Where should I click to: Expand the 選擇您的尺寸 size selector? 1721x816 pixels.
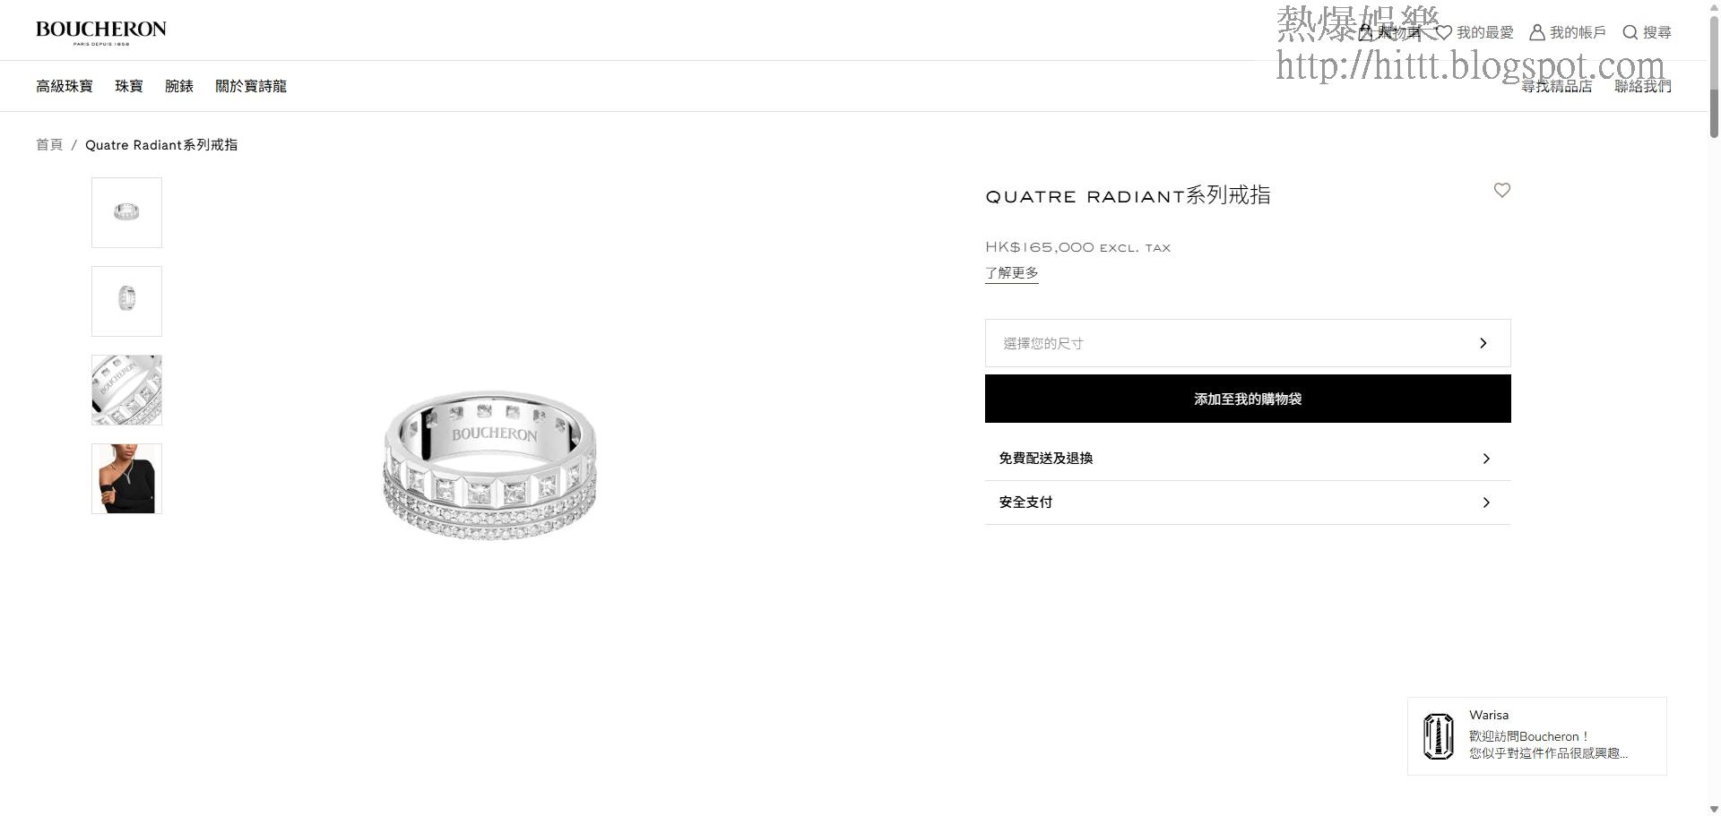(1248, 343)
